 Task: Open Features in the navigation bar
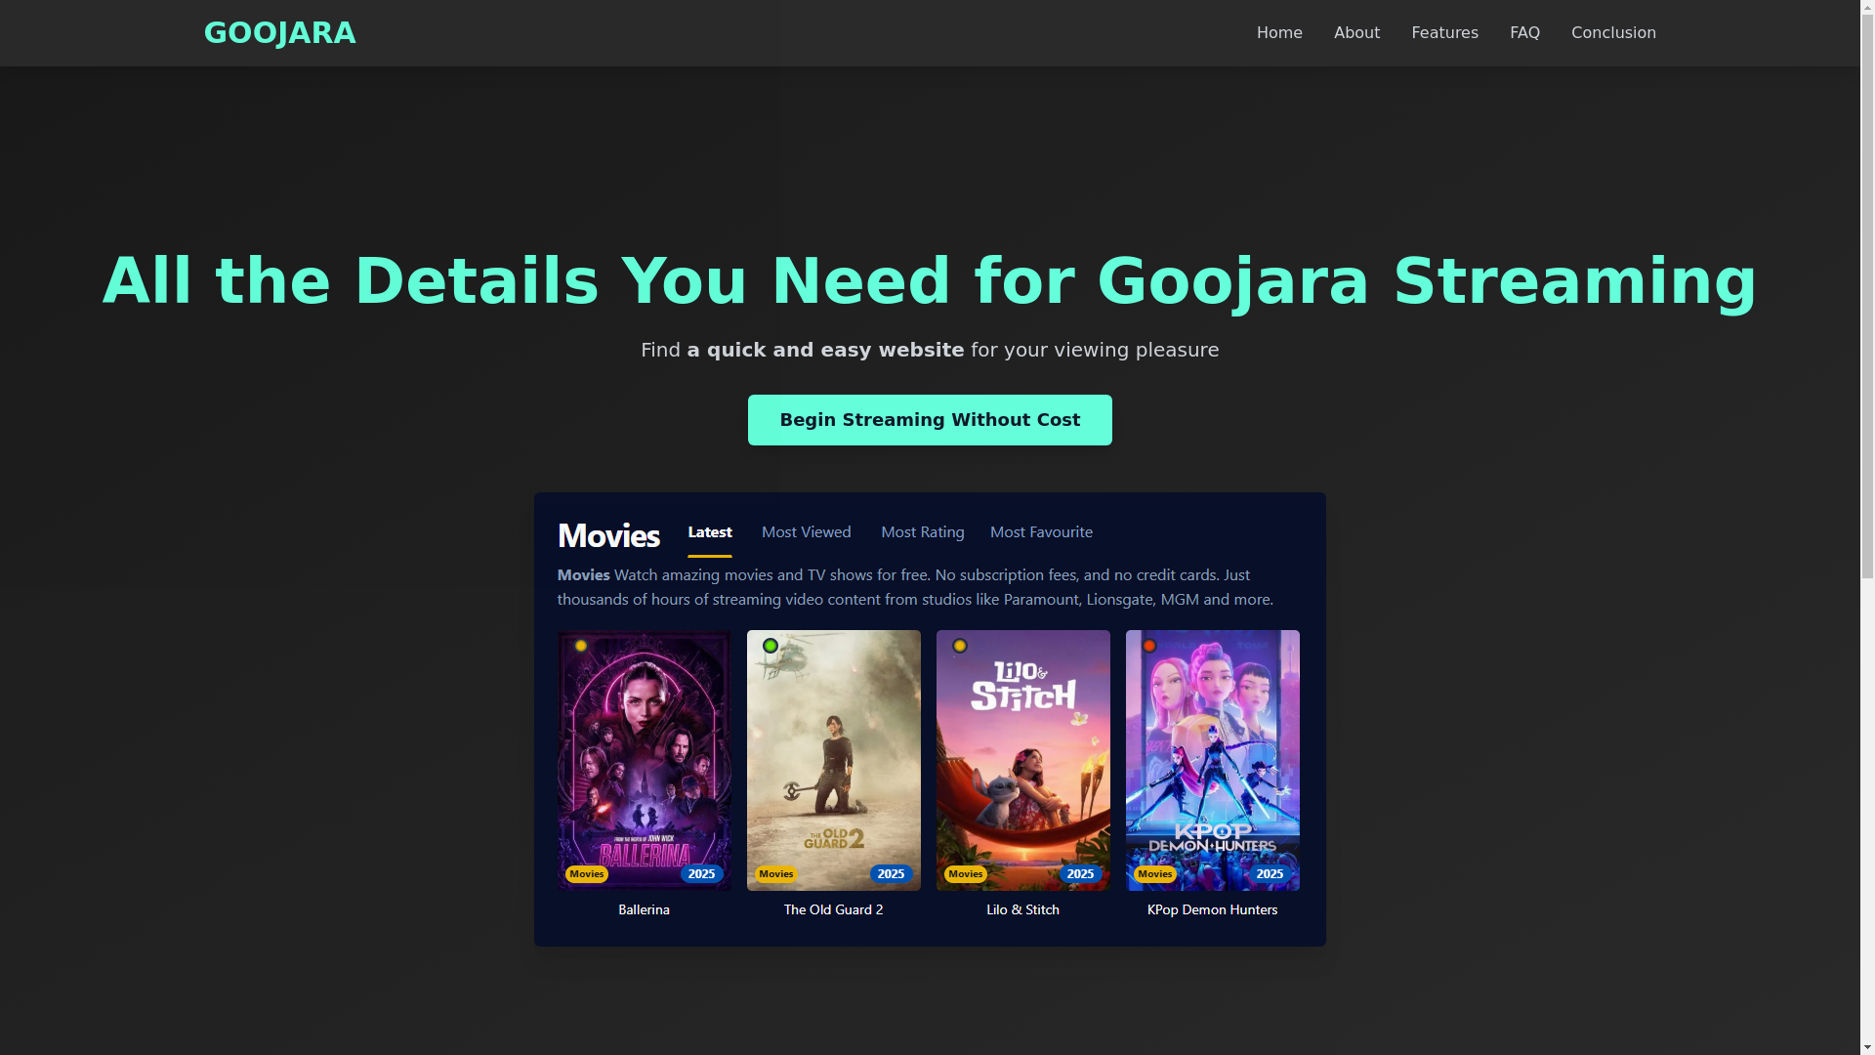[x=1444, y=33]
